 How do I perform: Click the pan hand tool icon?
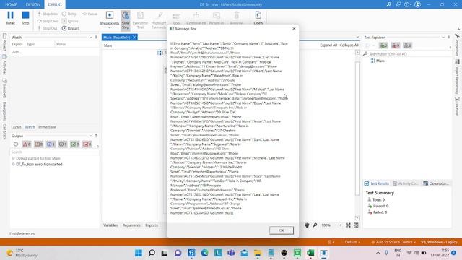tap(307, 225)
